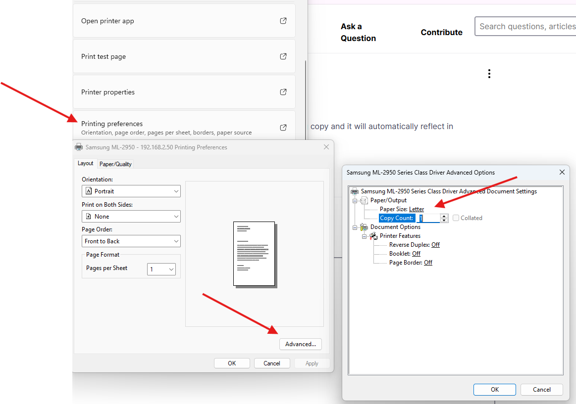Viewport: 576px width, 404px height.
Task: Collapse the Document Options tree node
Action: pos(355,227)
